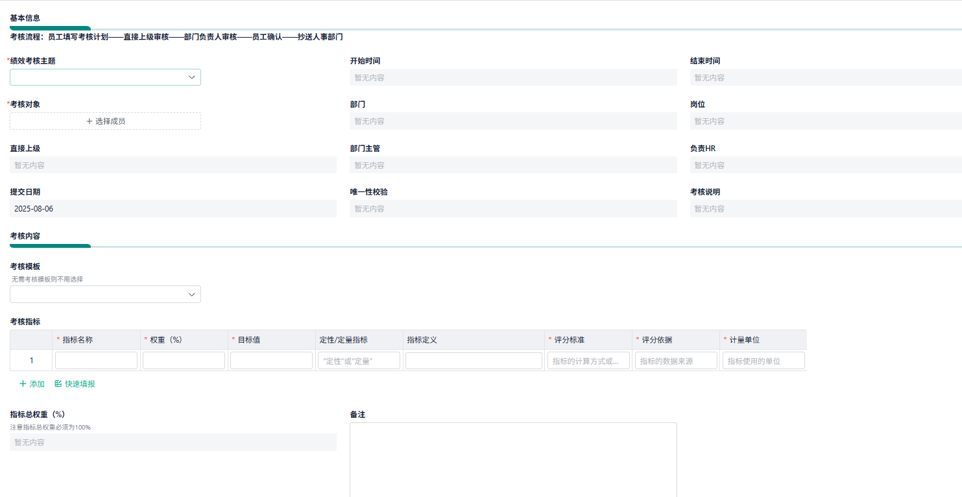Click the 考核指标 table label
Viewport: 962px width, 497px height.
(25, 322)
